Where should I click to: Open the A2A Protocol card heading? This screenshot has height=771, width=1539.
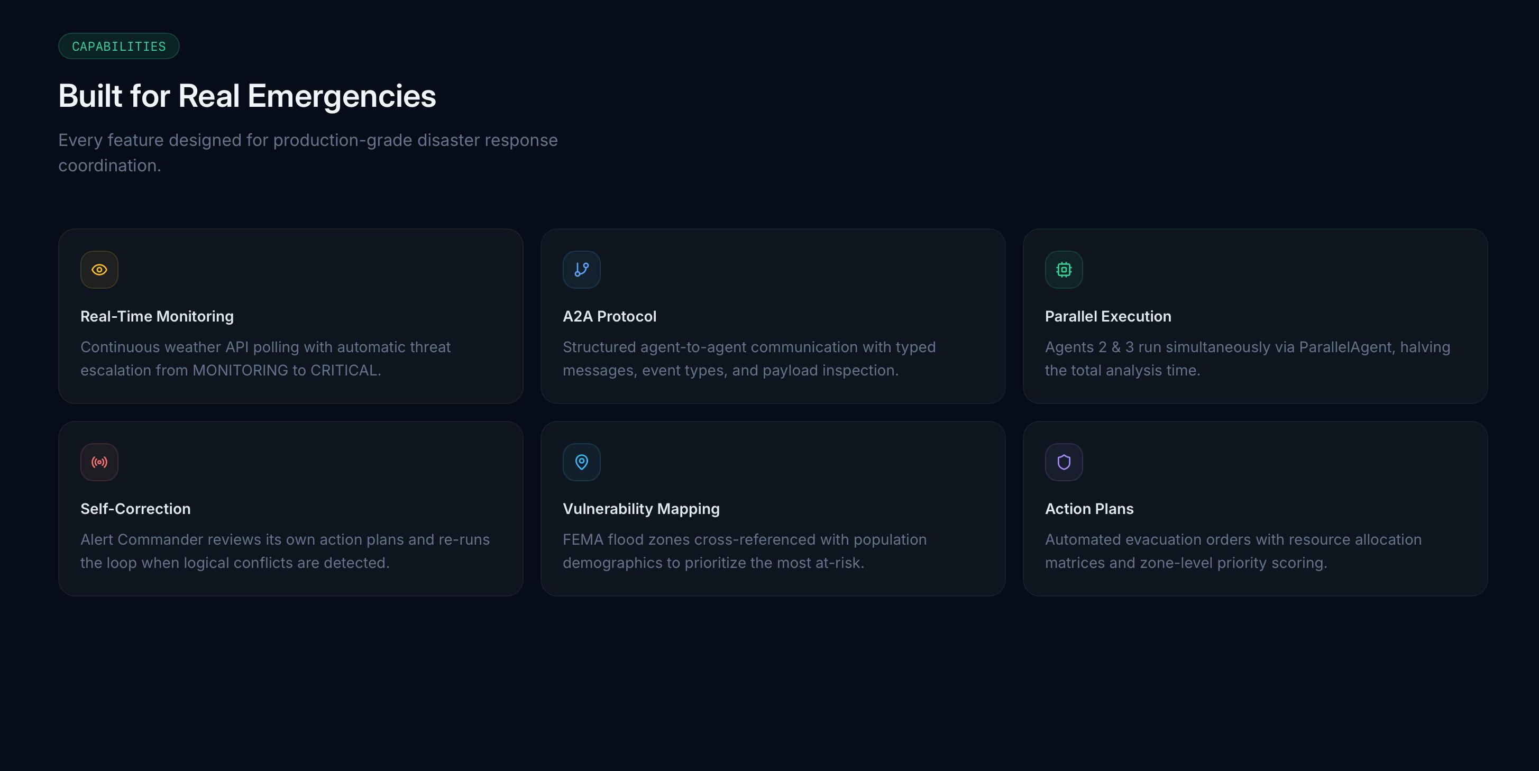point(609,316)
